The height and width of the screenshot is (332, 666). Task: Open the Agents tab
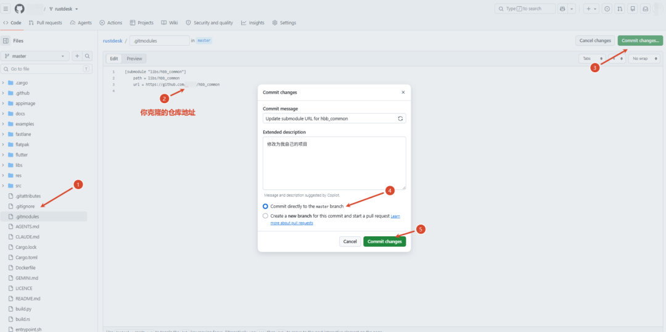81,23
